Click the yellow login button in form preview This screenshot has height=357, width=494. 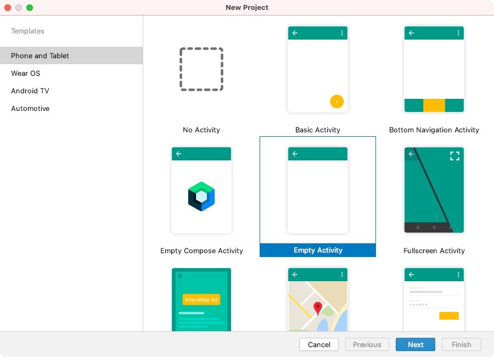(x=448, y=316)
